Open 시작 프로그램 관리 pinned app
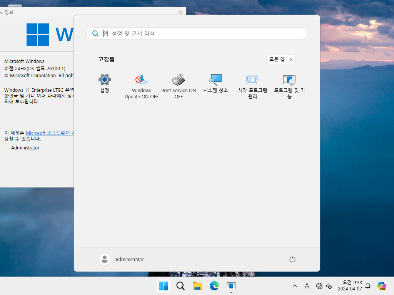Viewport: 394px width, 295px height. pyautogui.click(x=252, y=86)
